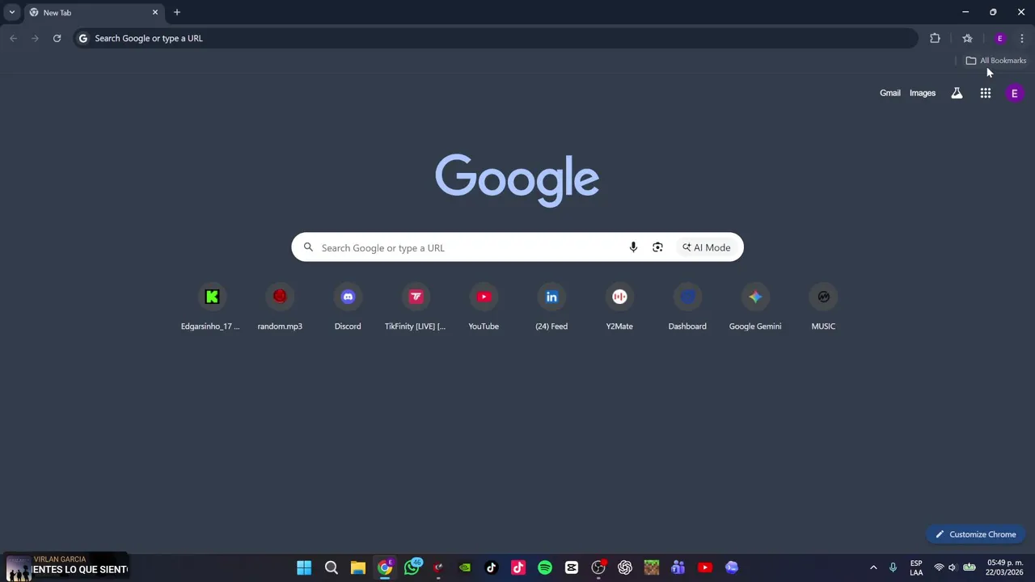Image resolution: width=1035 pixels, height=582 pixels.
Task: Open the Images link
Action: coord(923,93)
